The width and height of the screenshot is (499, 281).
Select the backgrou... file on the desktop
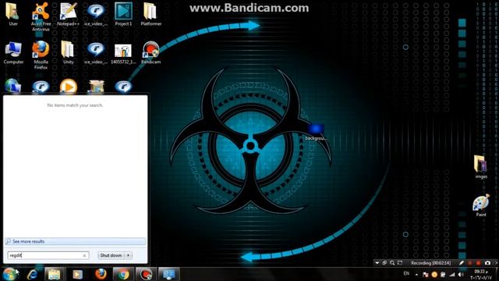316,132
